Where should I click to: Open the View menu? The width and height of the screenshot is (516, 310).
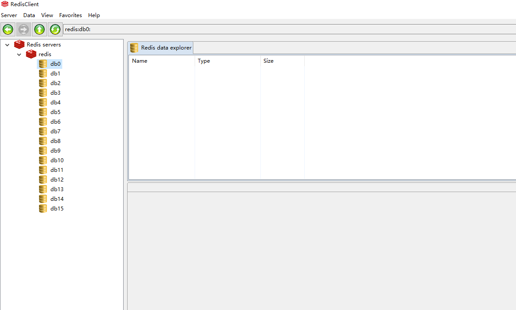click(47, 15)
